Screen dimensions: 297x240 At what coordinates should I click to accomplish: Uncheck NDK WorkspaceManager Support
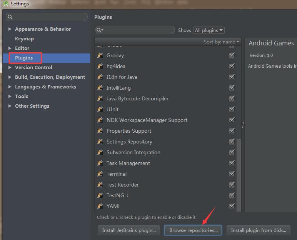pyautogui.click(x=232, y=120)
